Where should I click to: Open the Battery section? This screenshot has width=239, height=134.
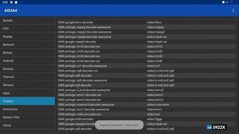point(27,52)
